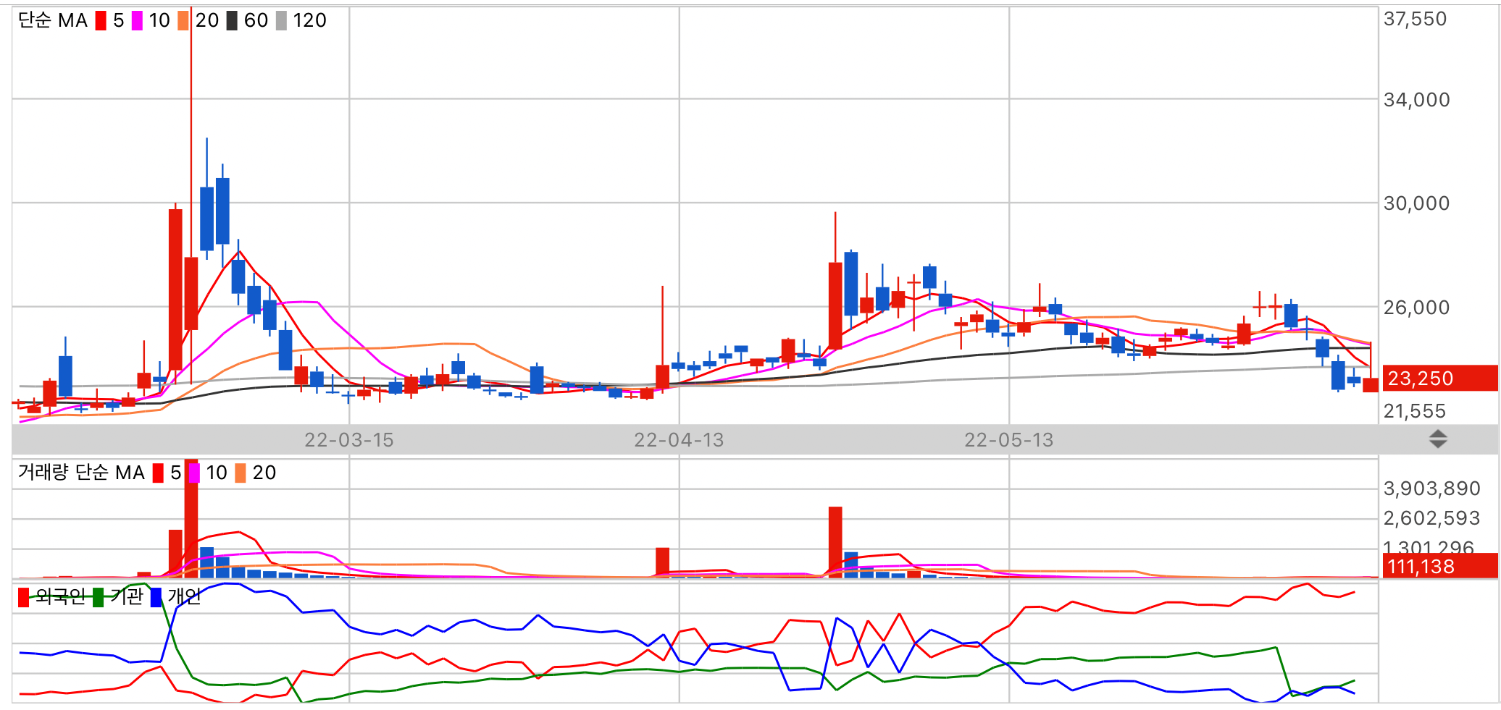Screen dimensions: 1501x710
Task: Click the tallest red volume bar
Action: click(x=191, y=518)
